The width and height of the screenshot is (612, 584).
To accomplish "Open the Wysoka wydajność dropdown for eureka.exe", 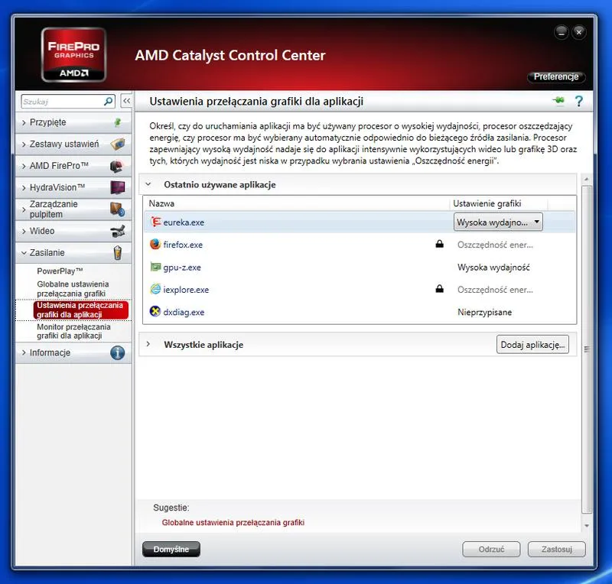I will coord(539,221).
